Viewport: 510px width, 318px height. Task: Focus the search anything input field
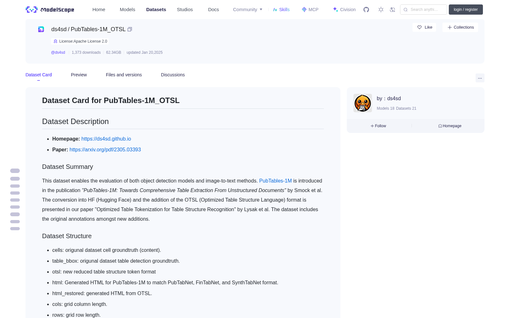pos(424,10)
